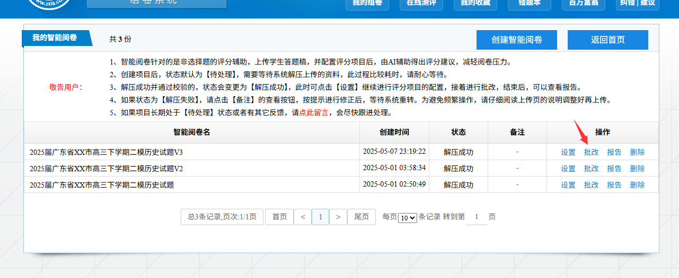Open 设置 for the V3 exam row
Viewport: 679px width, 278px height.
[x=568, y=152]
